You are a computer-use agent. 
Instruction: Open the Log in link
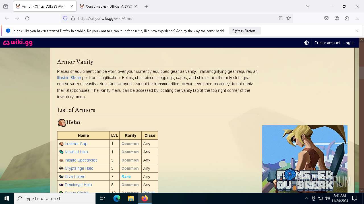point(349,43)
